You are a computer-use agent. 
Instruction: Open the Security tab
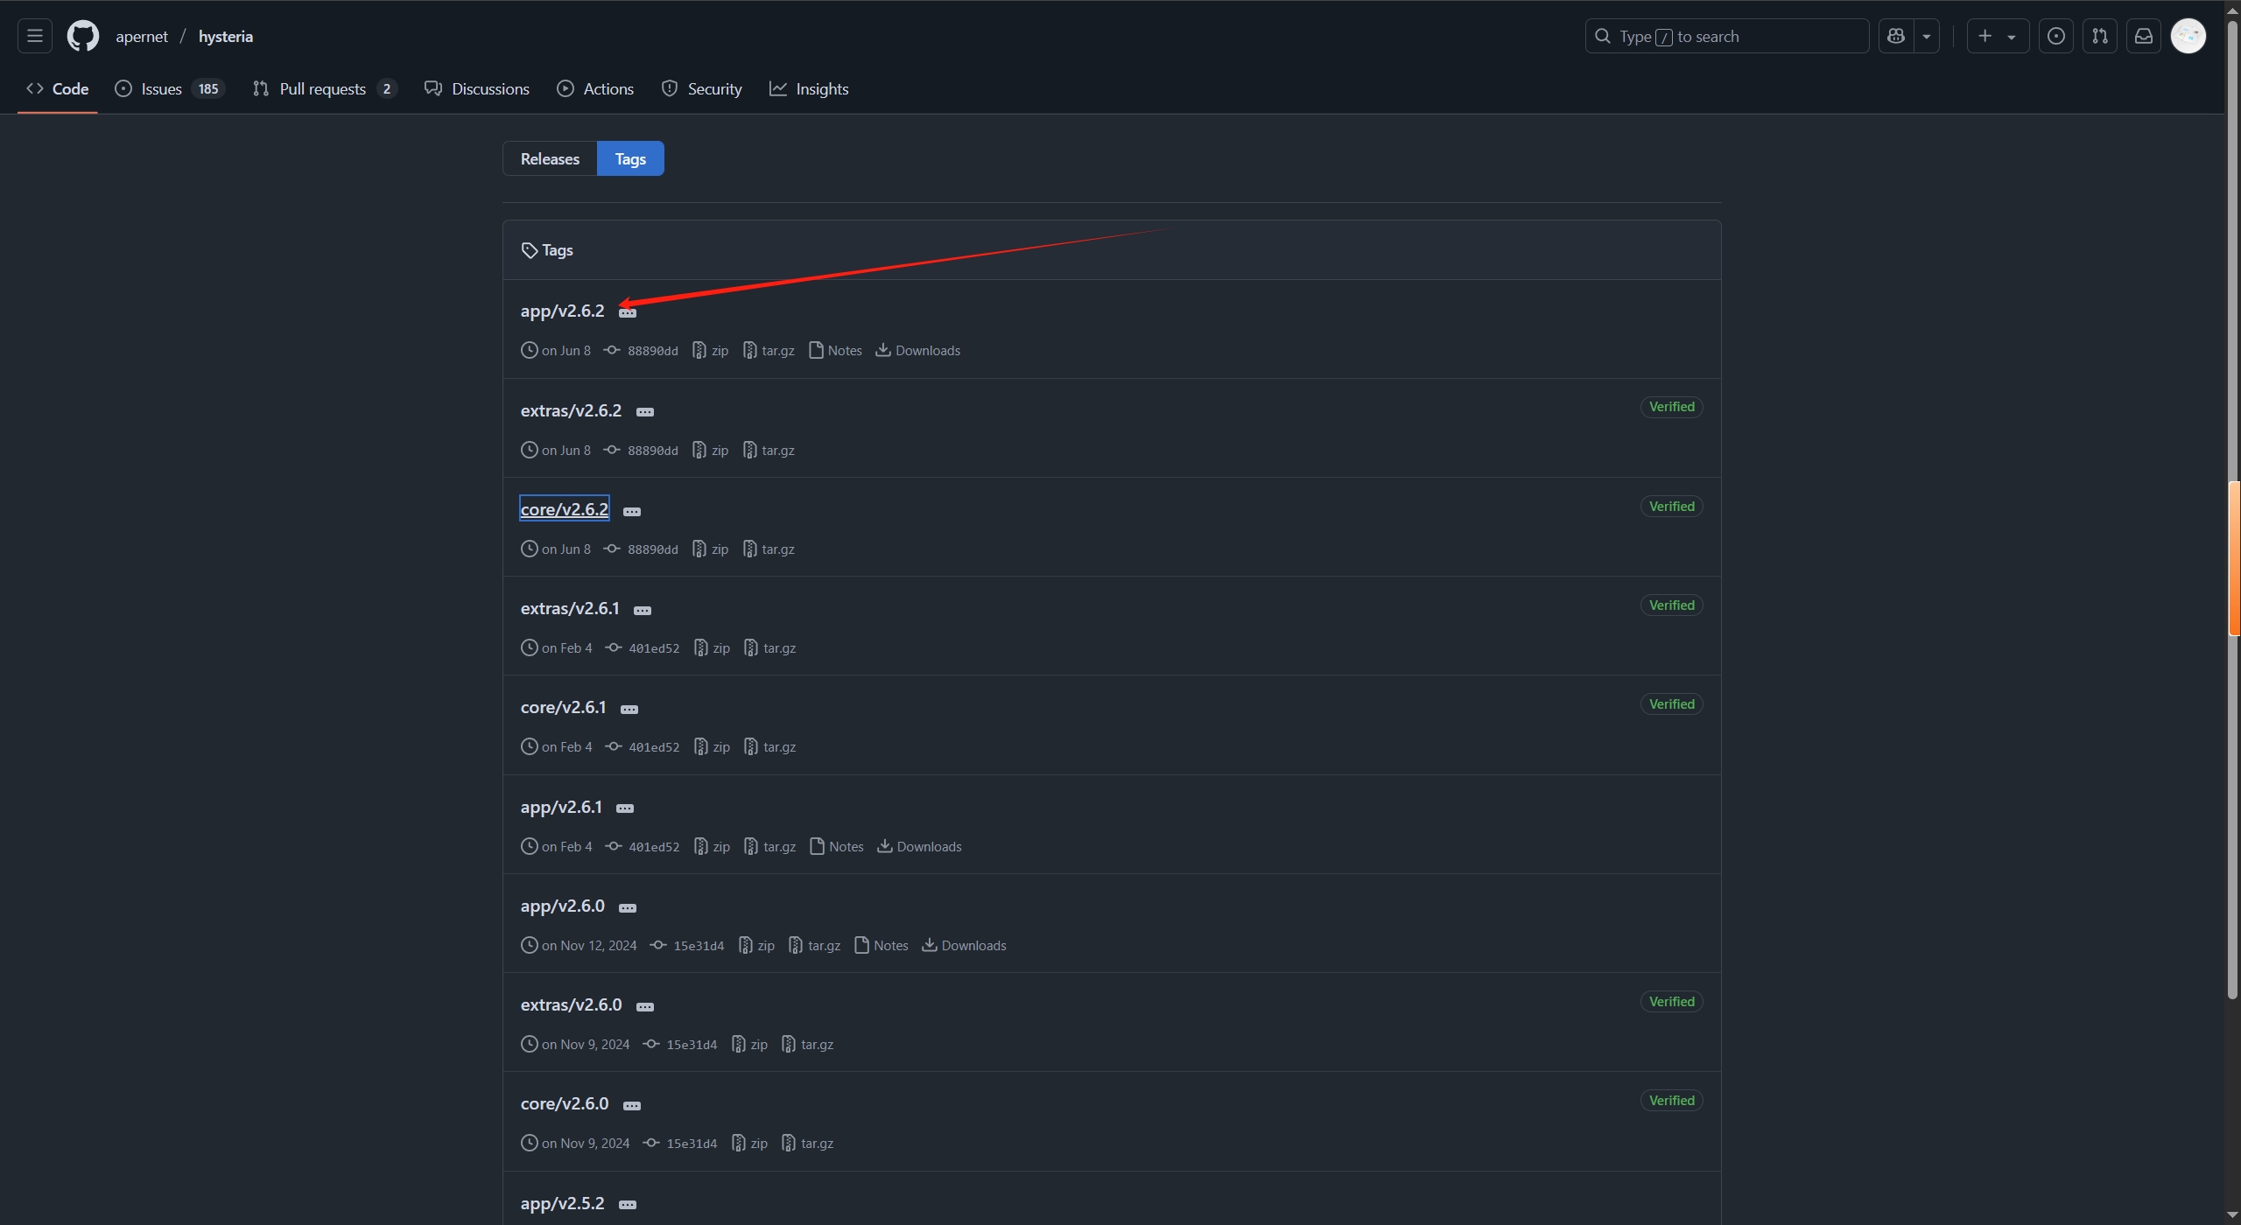(702, 88)
